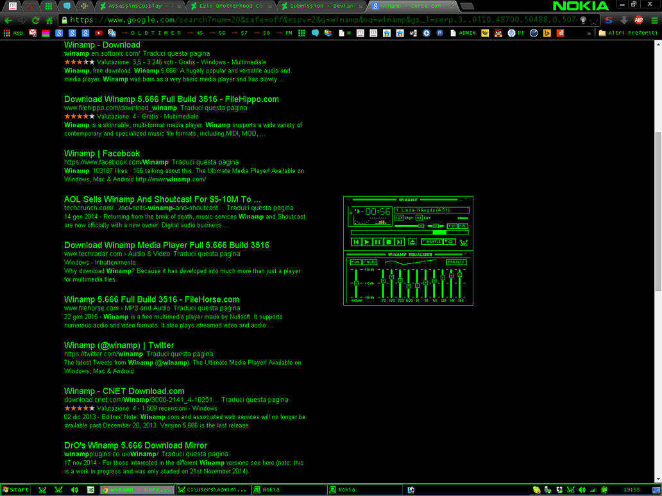Viewport: 662px width, 496px height.
Task: Translate the techcrunch.com result page
Action: coord(260,208)
